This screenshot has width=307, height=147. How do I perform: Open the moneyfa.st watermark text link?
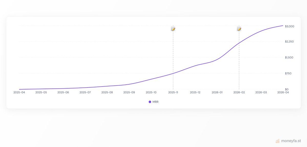[x=291, y=141]
